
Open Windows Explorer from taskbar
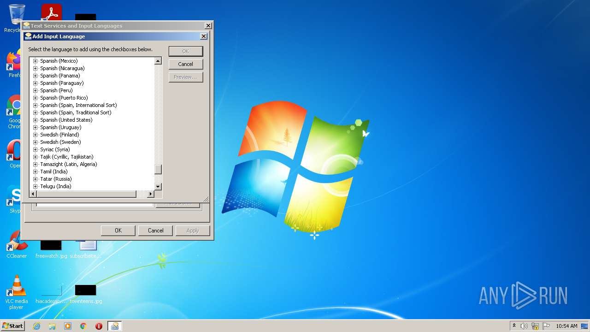pos(52,326)
